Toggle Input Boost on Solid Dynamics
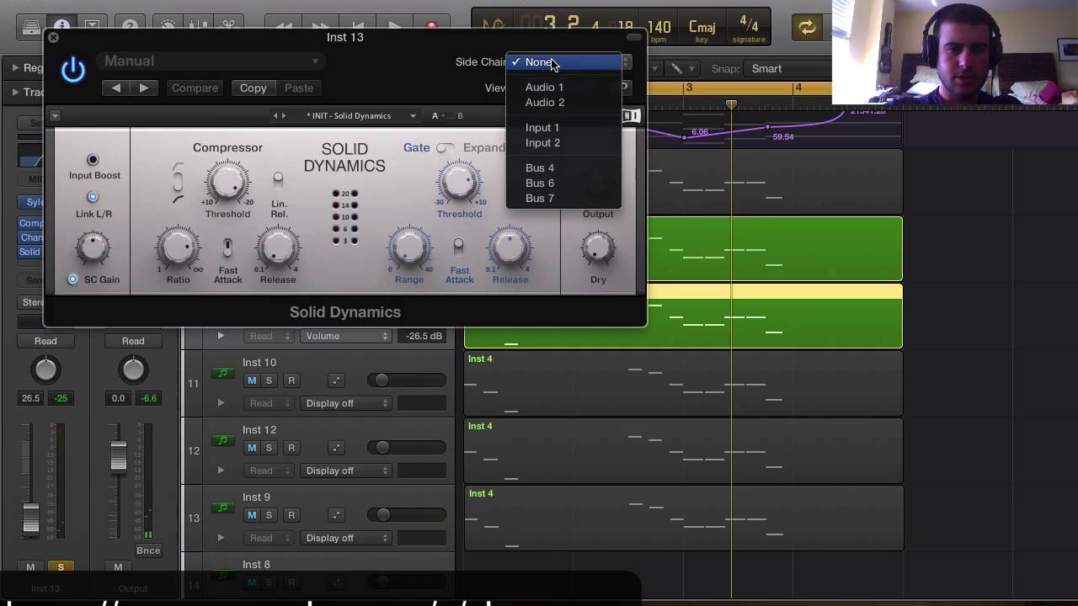 pyautogui.click(x=93, y=159)
